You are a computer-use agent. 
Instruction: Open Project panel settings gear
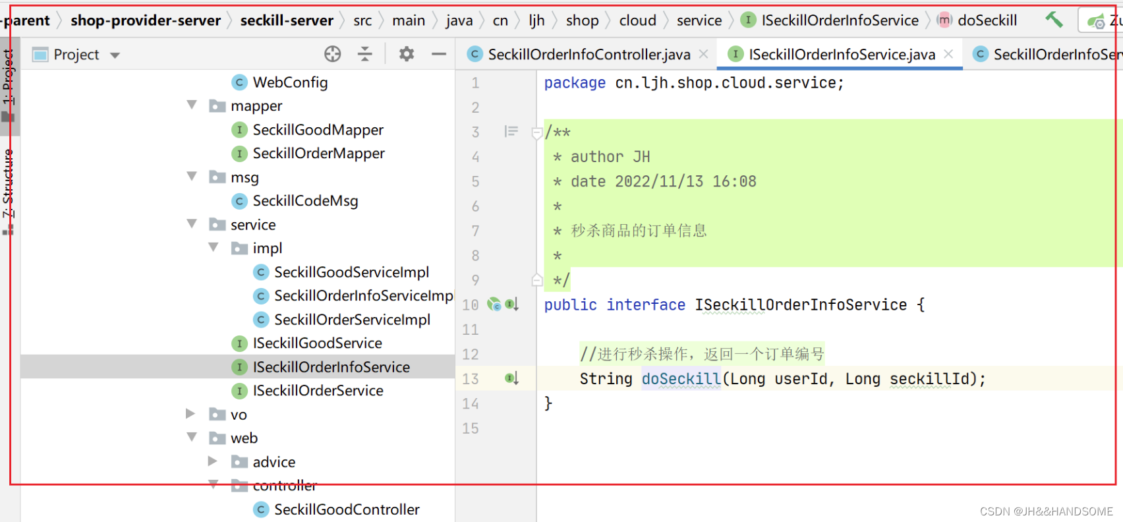(x=407, y=54)
